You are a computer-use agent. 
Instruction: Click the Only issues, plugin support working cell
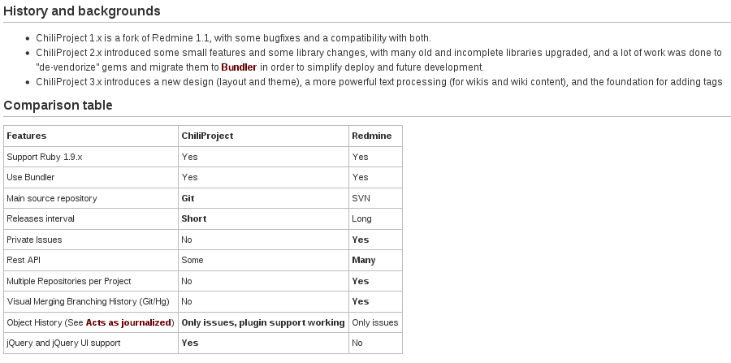click(263, 322)
